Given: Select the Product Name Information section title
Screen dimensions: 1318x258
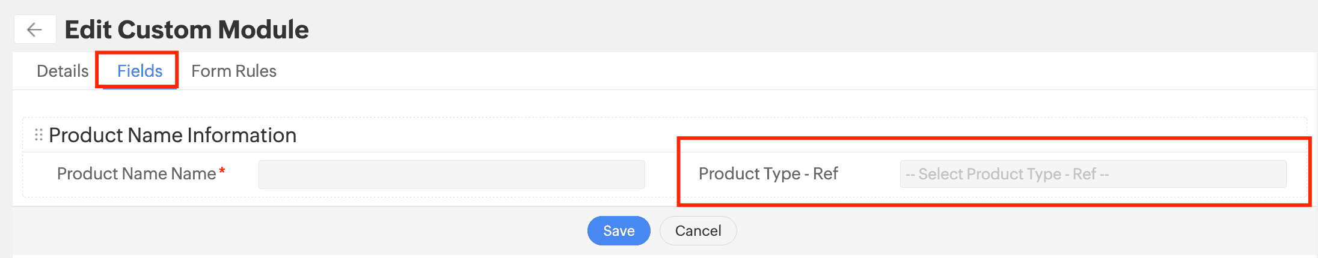Looking at the screenshot, I should (x=173, y=135).
